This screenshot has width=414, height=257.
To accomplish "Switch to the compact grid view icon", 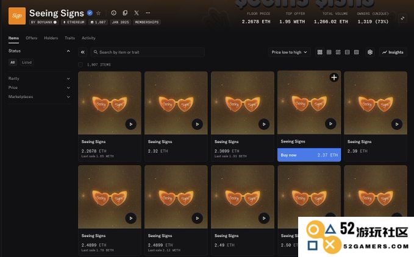I will tap(329, 52).
